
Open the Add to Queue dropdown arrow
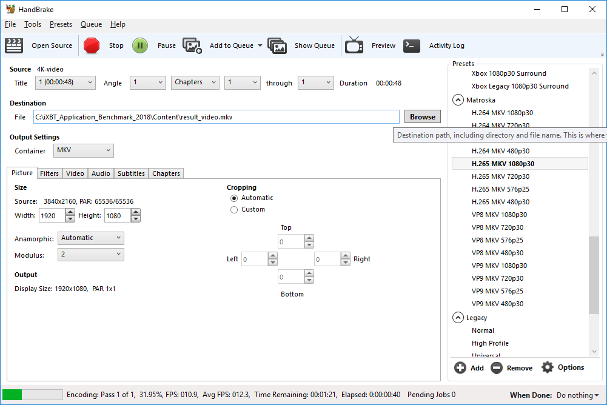[260, 45]
